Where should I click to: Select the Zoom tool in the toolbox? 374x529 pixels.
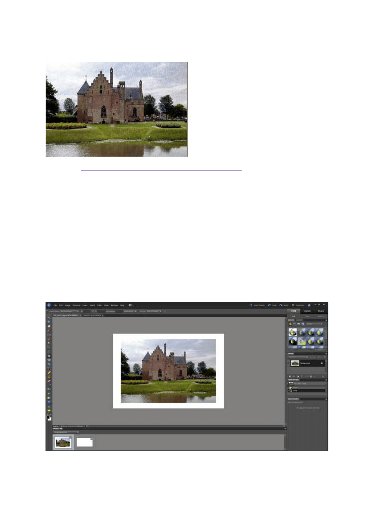point(49,322)
